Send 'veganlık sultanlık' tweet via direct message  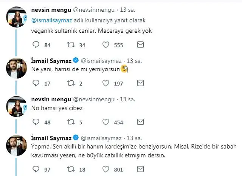[x=140, y=45]
